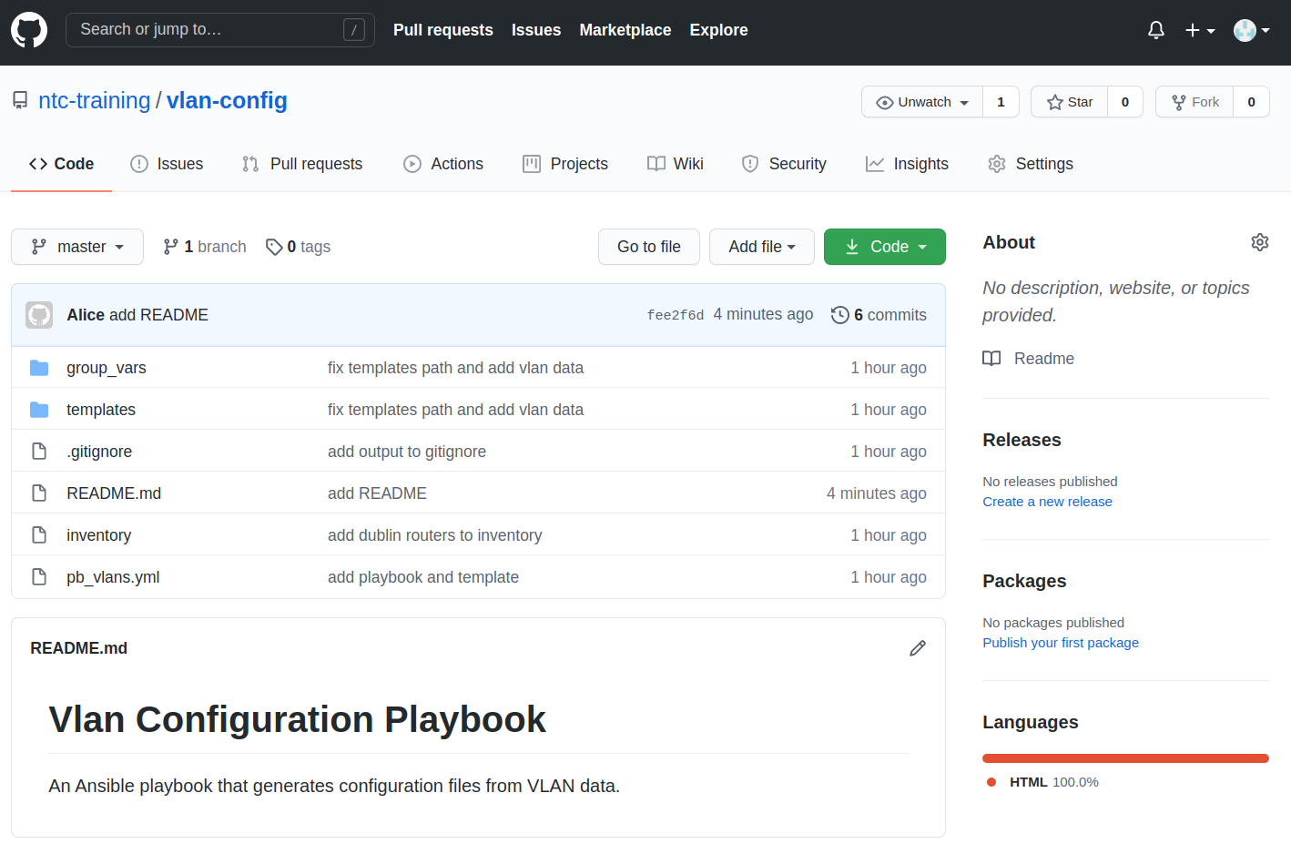Click the tags label icon
This screenshot has width=1291, height=854.
[274, 247]
